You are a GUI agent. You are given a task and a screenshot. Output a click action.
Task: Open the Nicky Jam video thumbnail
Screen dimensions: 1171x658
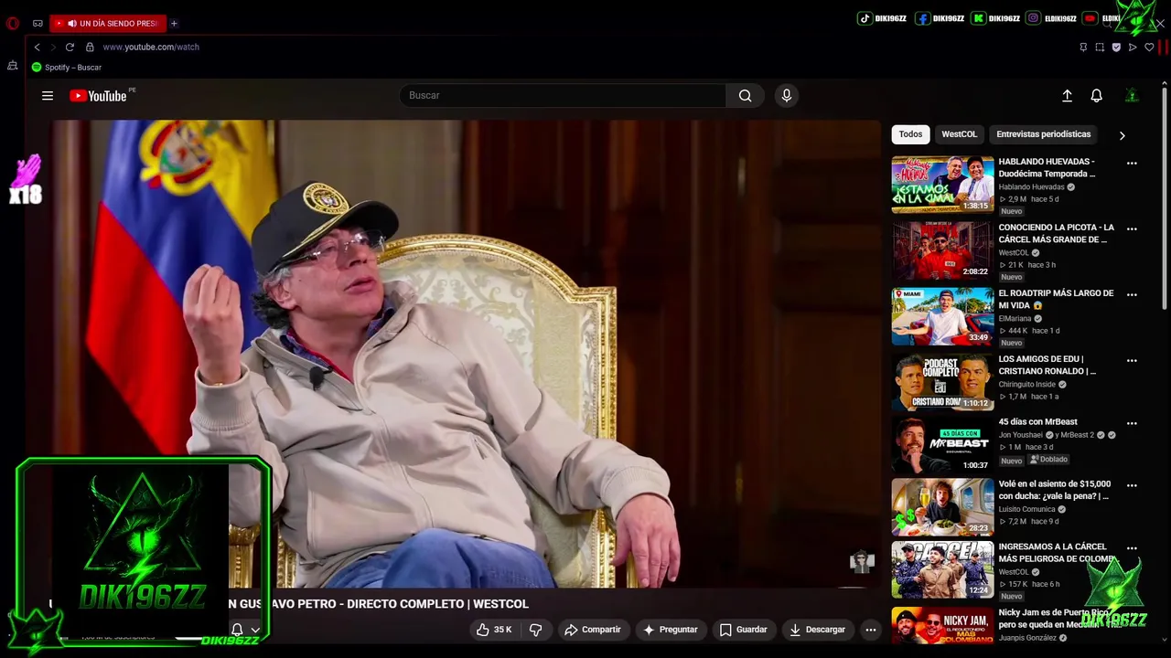942,626
